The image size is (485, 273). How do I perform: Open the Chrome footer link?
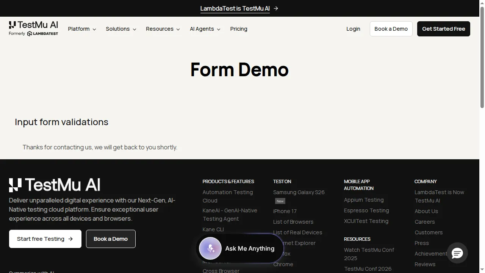click(283, 264)
